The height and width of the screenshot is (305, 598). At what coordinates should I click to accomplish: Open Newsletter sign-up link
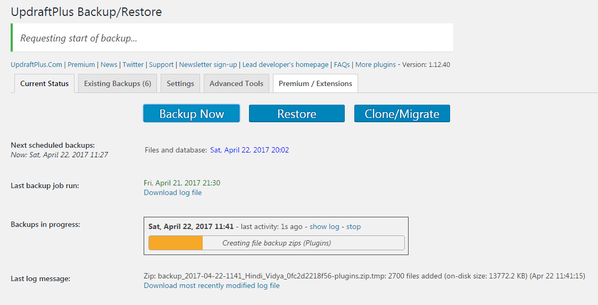pyautogui.click(x=208, y=65)
